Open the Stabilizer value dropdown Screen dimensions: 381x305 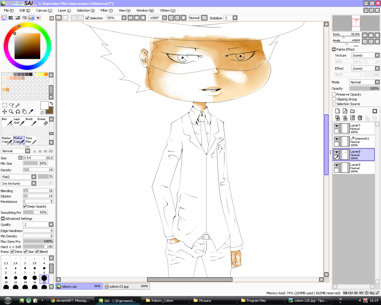(235, 18)
